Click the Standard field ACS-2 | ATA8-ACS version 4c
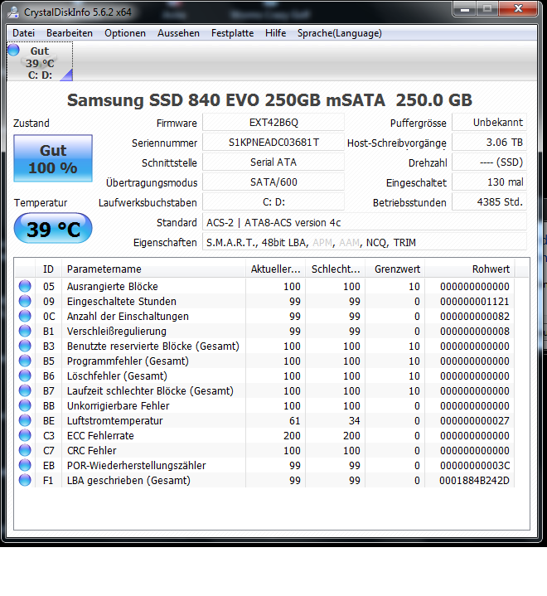 pos(365,222)
